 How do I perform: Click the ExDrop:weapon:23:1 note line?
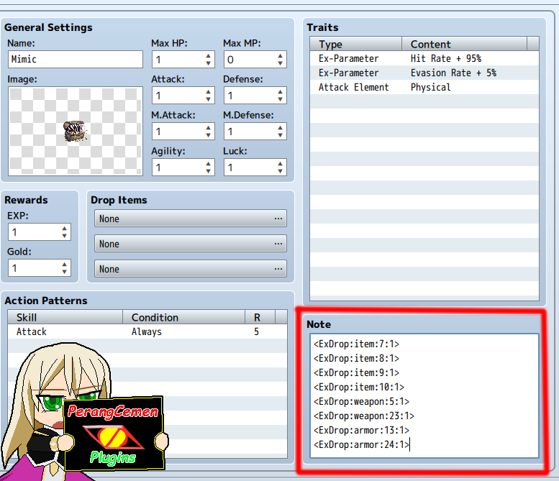pyautogui.click(x=364, y=416)
